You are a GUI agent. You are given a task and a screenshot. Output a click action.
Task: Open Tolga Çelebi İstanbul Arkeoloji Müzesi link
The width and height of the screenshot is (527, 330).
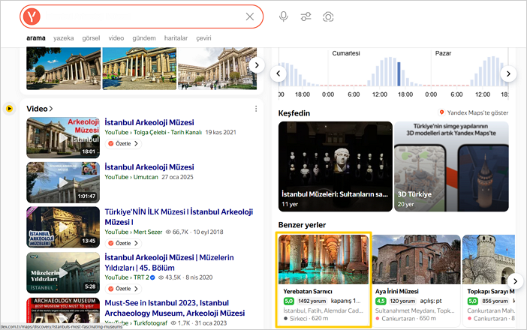pos(149,122)
